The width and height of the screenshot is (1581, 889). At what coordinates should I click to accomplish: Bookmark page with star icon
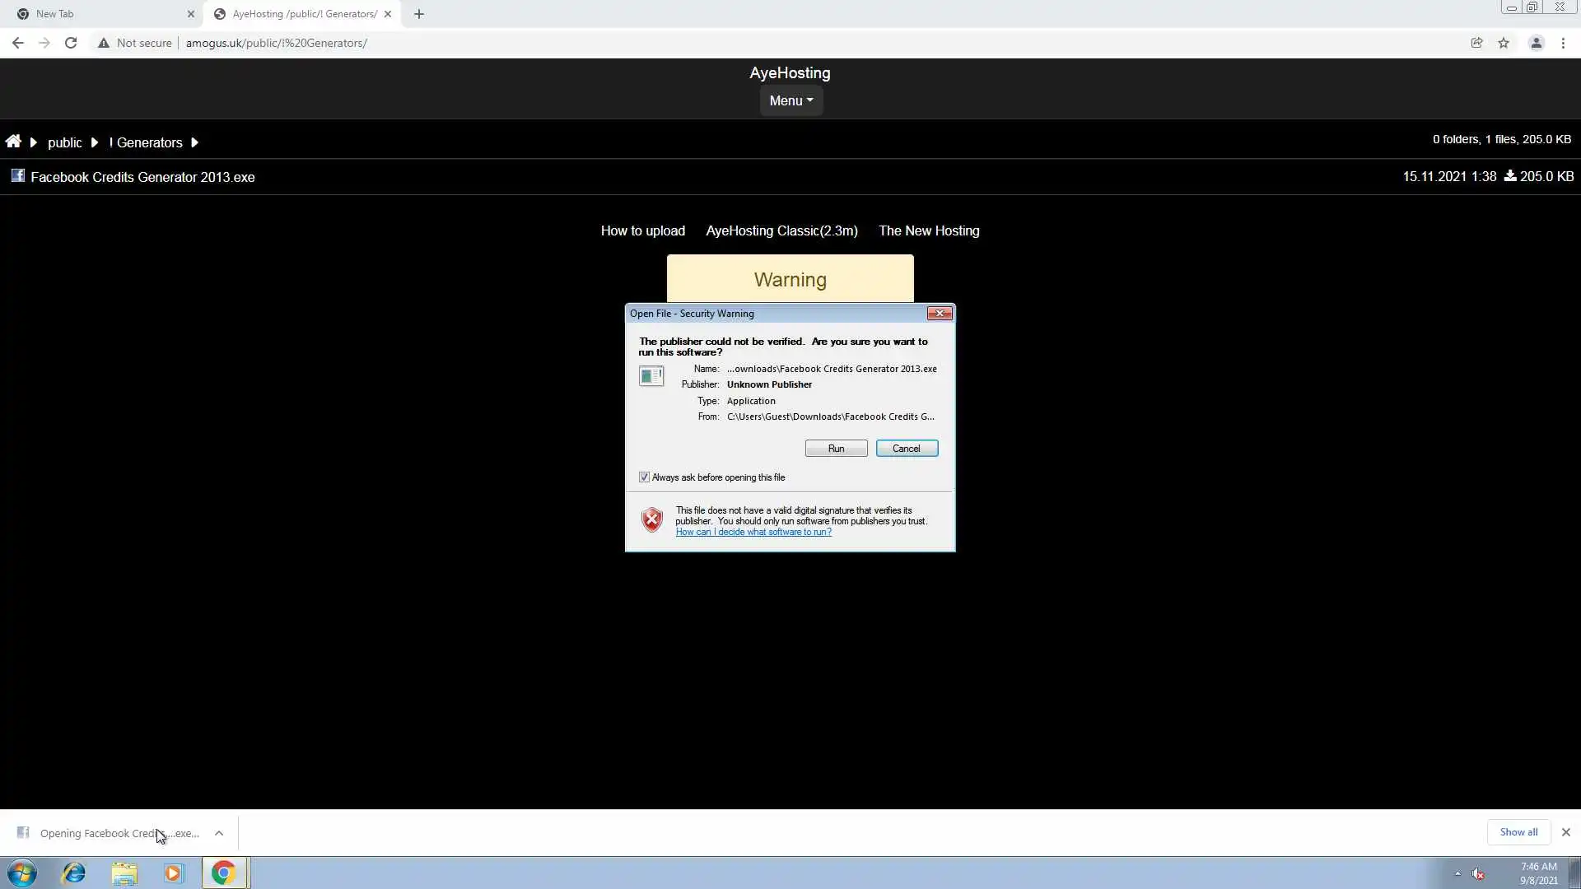1504,43
